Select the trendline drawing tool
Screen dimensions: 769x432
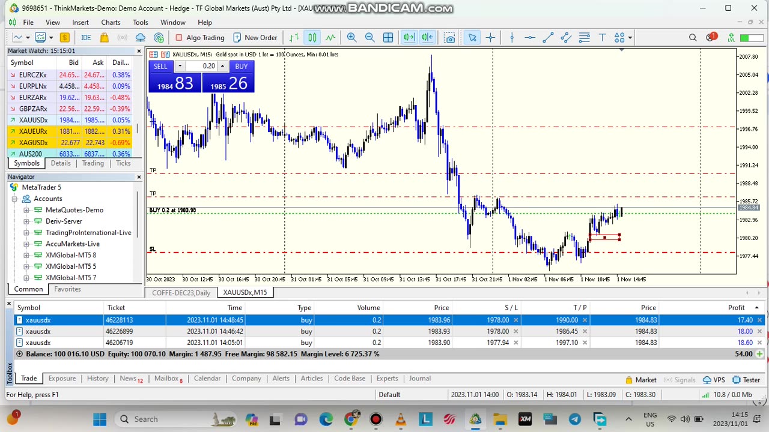[x=548, y=37]
